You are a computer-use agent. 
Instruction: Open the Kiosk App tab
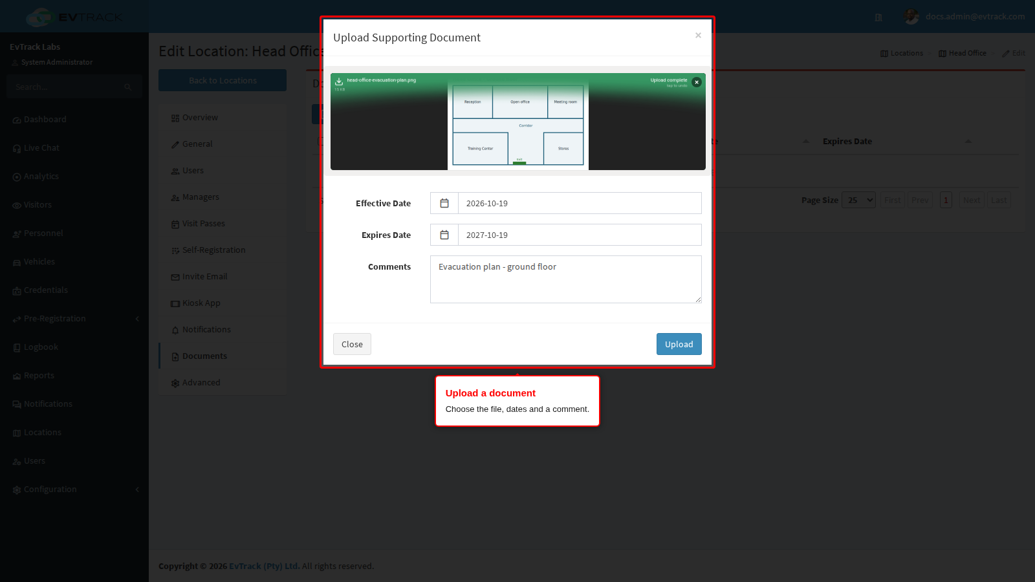223,303
